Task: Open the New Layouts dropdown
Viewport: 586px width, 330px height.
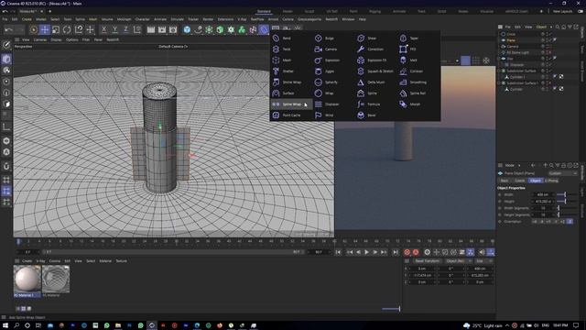Action: pos(562,11)
